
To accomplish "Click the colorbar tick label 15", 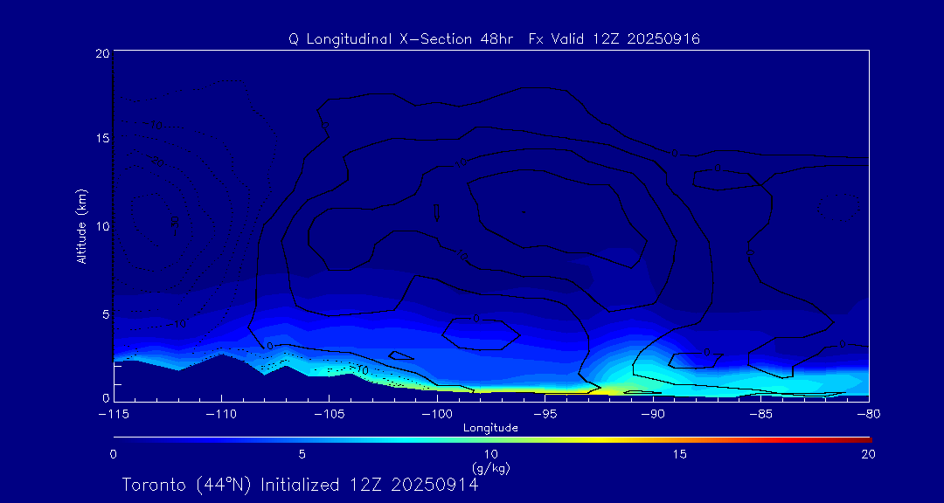I will pyautogui.click(x=679, y=454).
